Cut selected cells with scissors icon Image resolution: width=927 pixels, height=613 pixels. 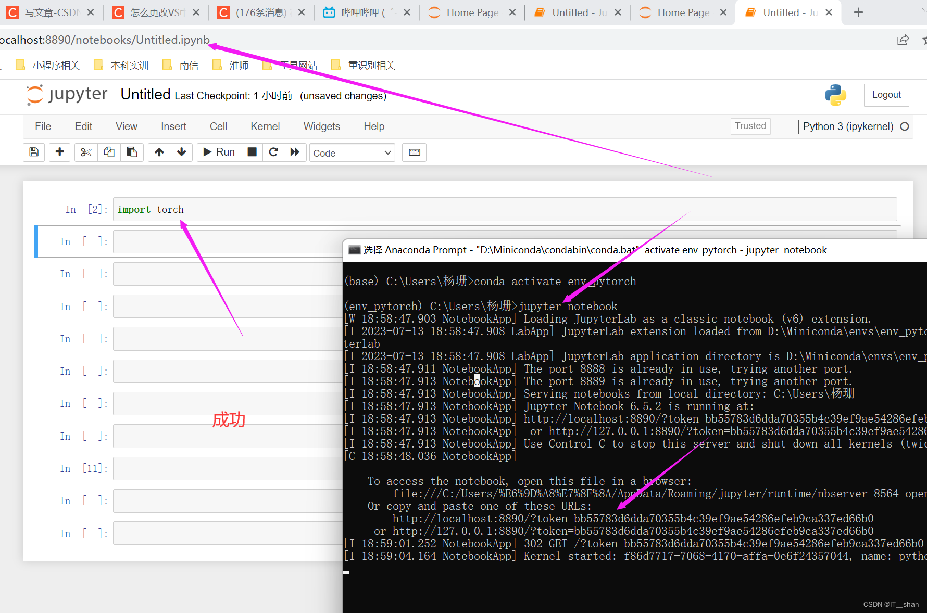[x=86, y=152]
